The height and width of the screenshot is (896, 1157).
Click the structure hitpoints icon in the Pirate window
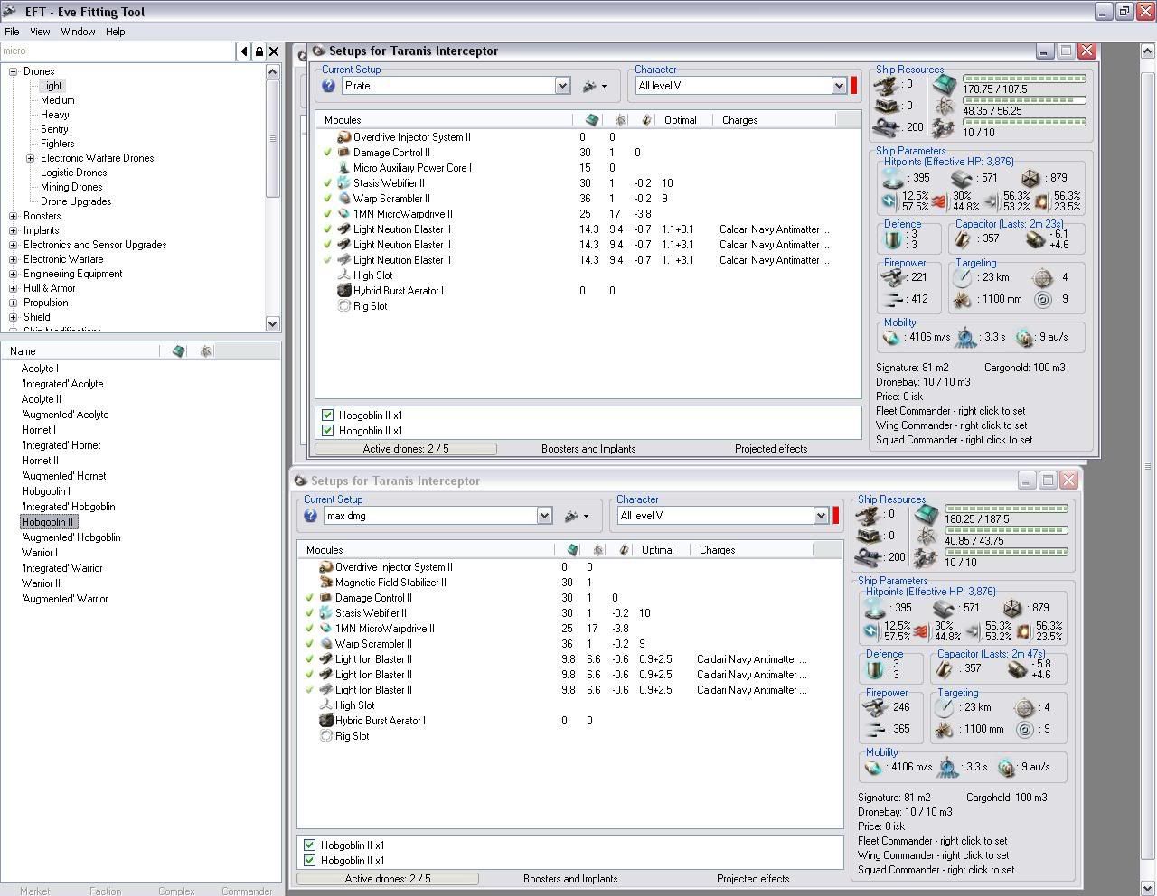[1030, 178]
